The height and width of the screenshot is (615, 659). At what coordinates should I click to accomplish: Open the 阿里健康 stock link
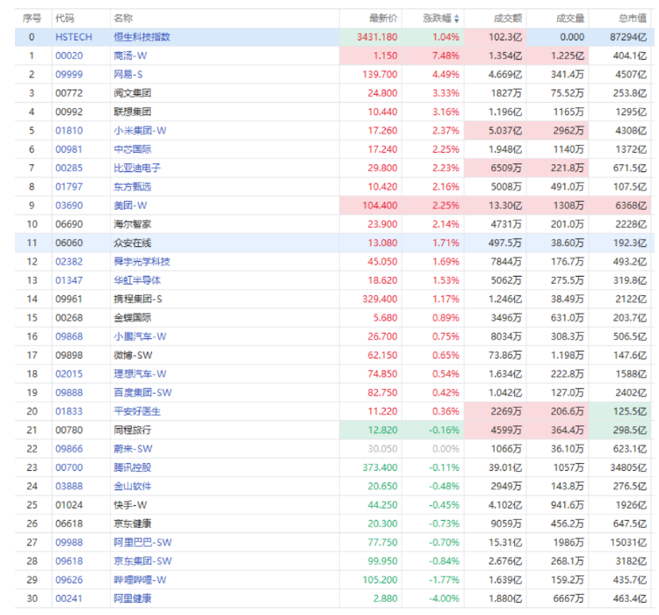pyautogui.click(x=133, y=598)
